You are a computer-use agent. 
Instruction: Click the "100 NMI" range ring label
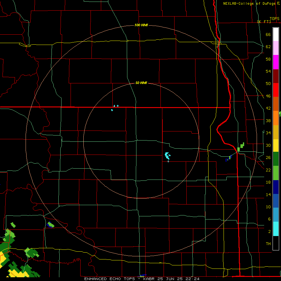tap(141, 25)
